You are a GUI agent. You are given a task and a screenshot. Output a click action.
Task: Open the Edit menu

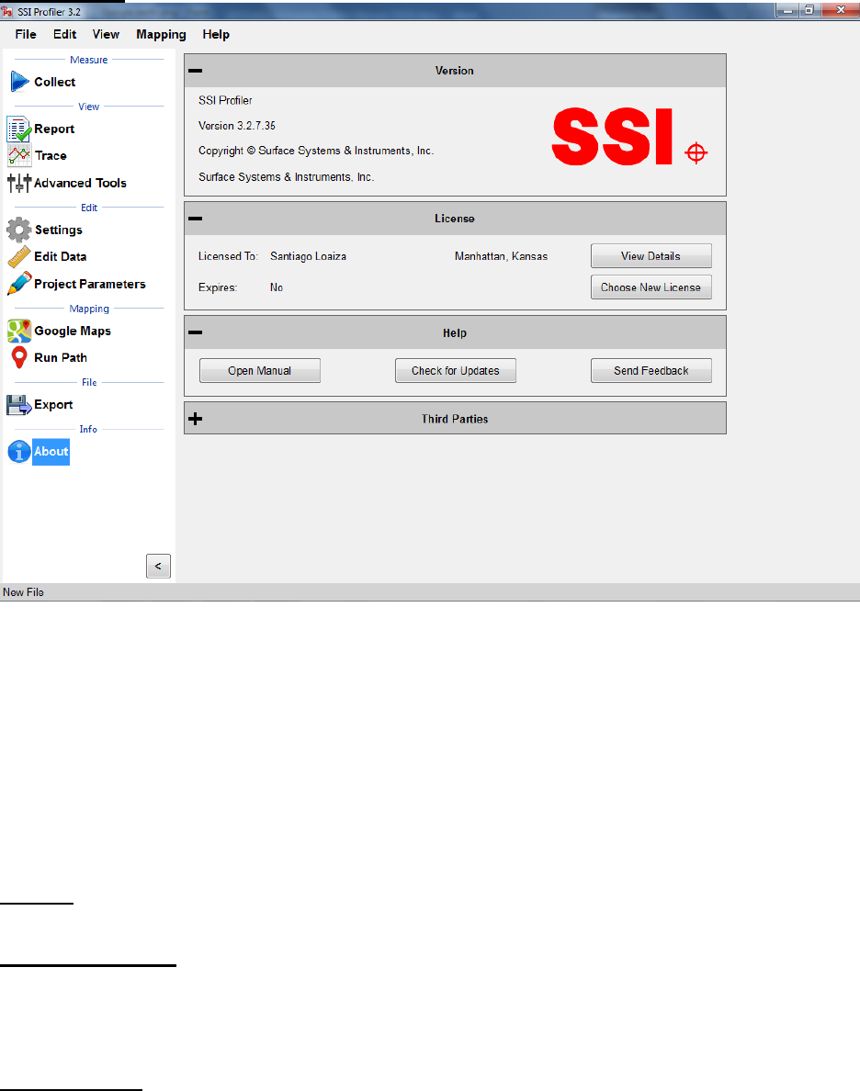(x=64, y=34)
